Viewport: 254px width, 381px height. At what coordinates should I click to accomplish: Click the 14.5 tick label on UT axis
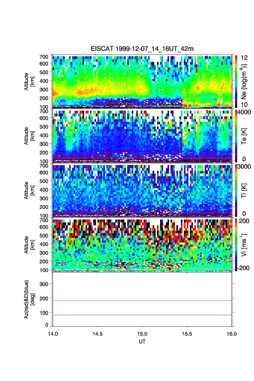tap(98, 333)
